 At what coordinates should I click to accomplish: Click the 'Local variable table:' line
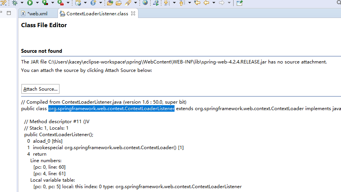click(53, 180)
